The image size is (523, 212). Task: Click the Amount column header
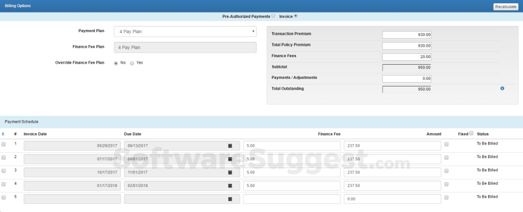[x=434, y=134]
